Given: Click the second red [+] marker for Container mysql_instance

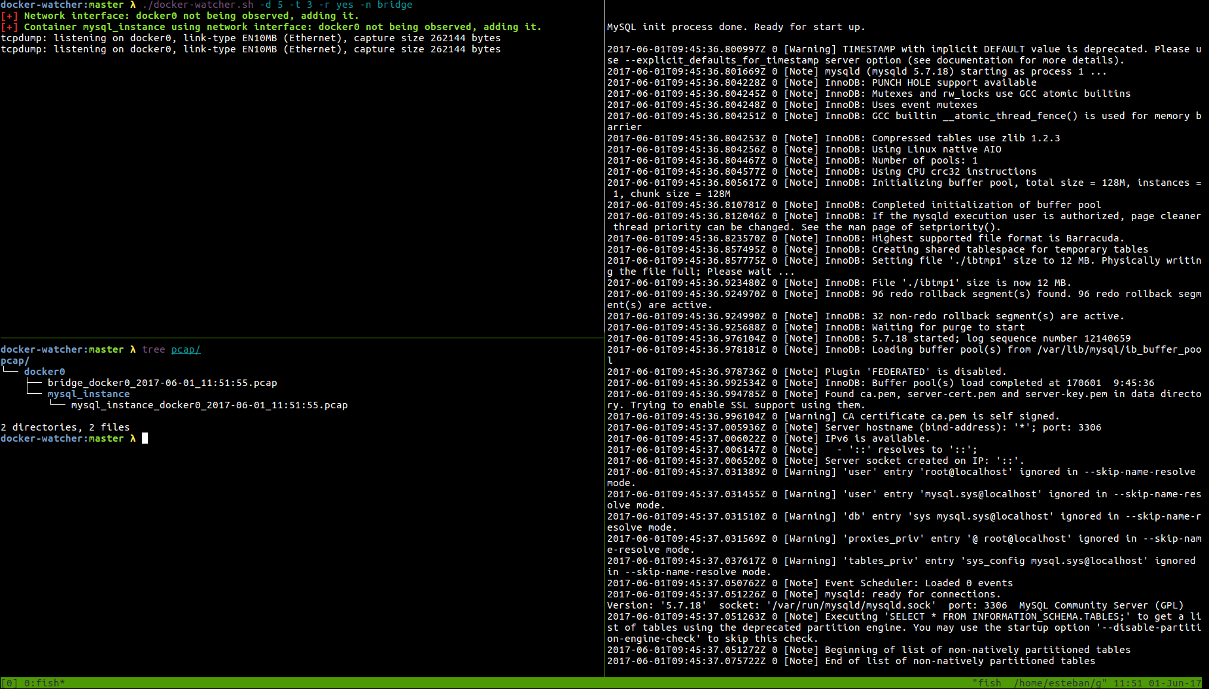Looking at the screenshot, I should pyautogui.click(x=9, y=27).
